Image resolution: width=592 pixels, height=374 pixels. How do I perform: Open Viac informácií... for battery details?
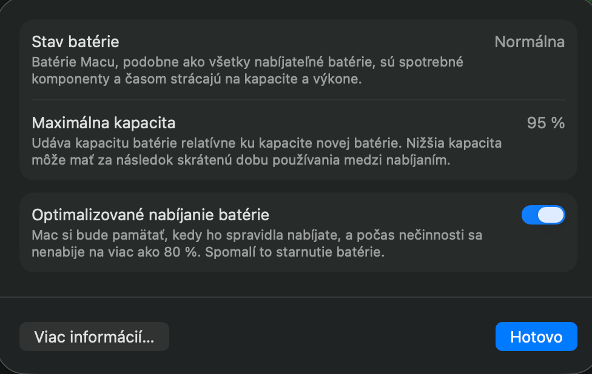click(94, 336)
